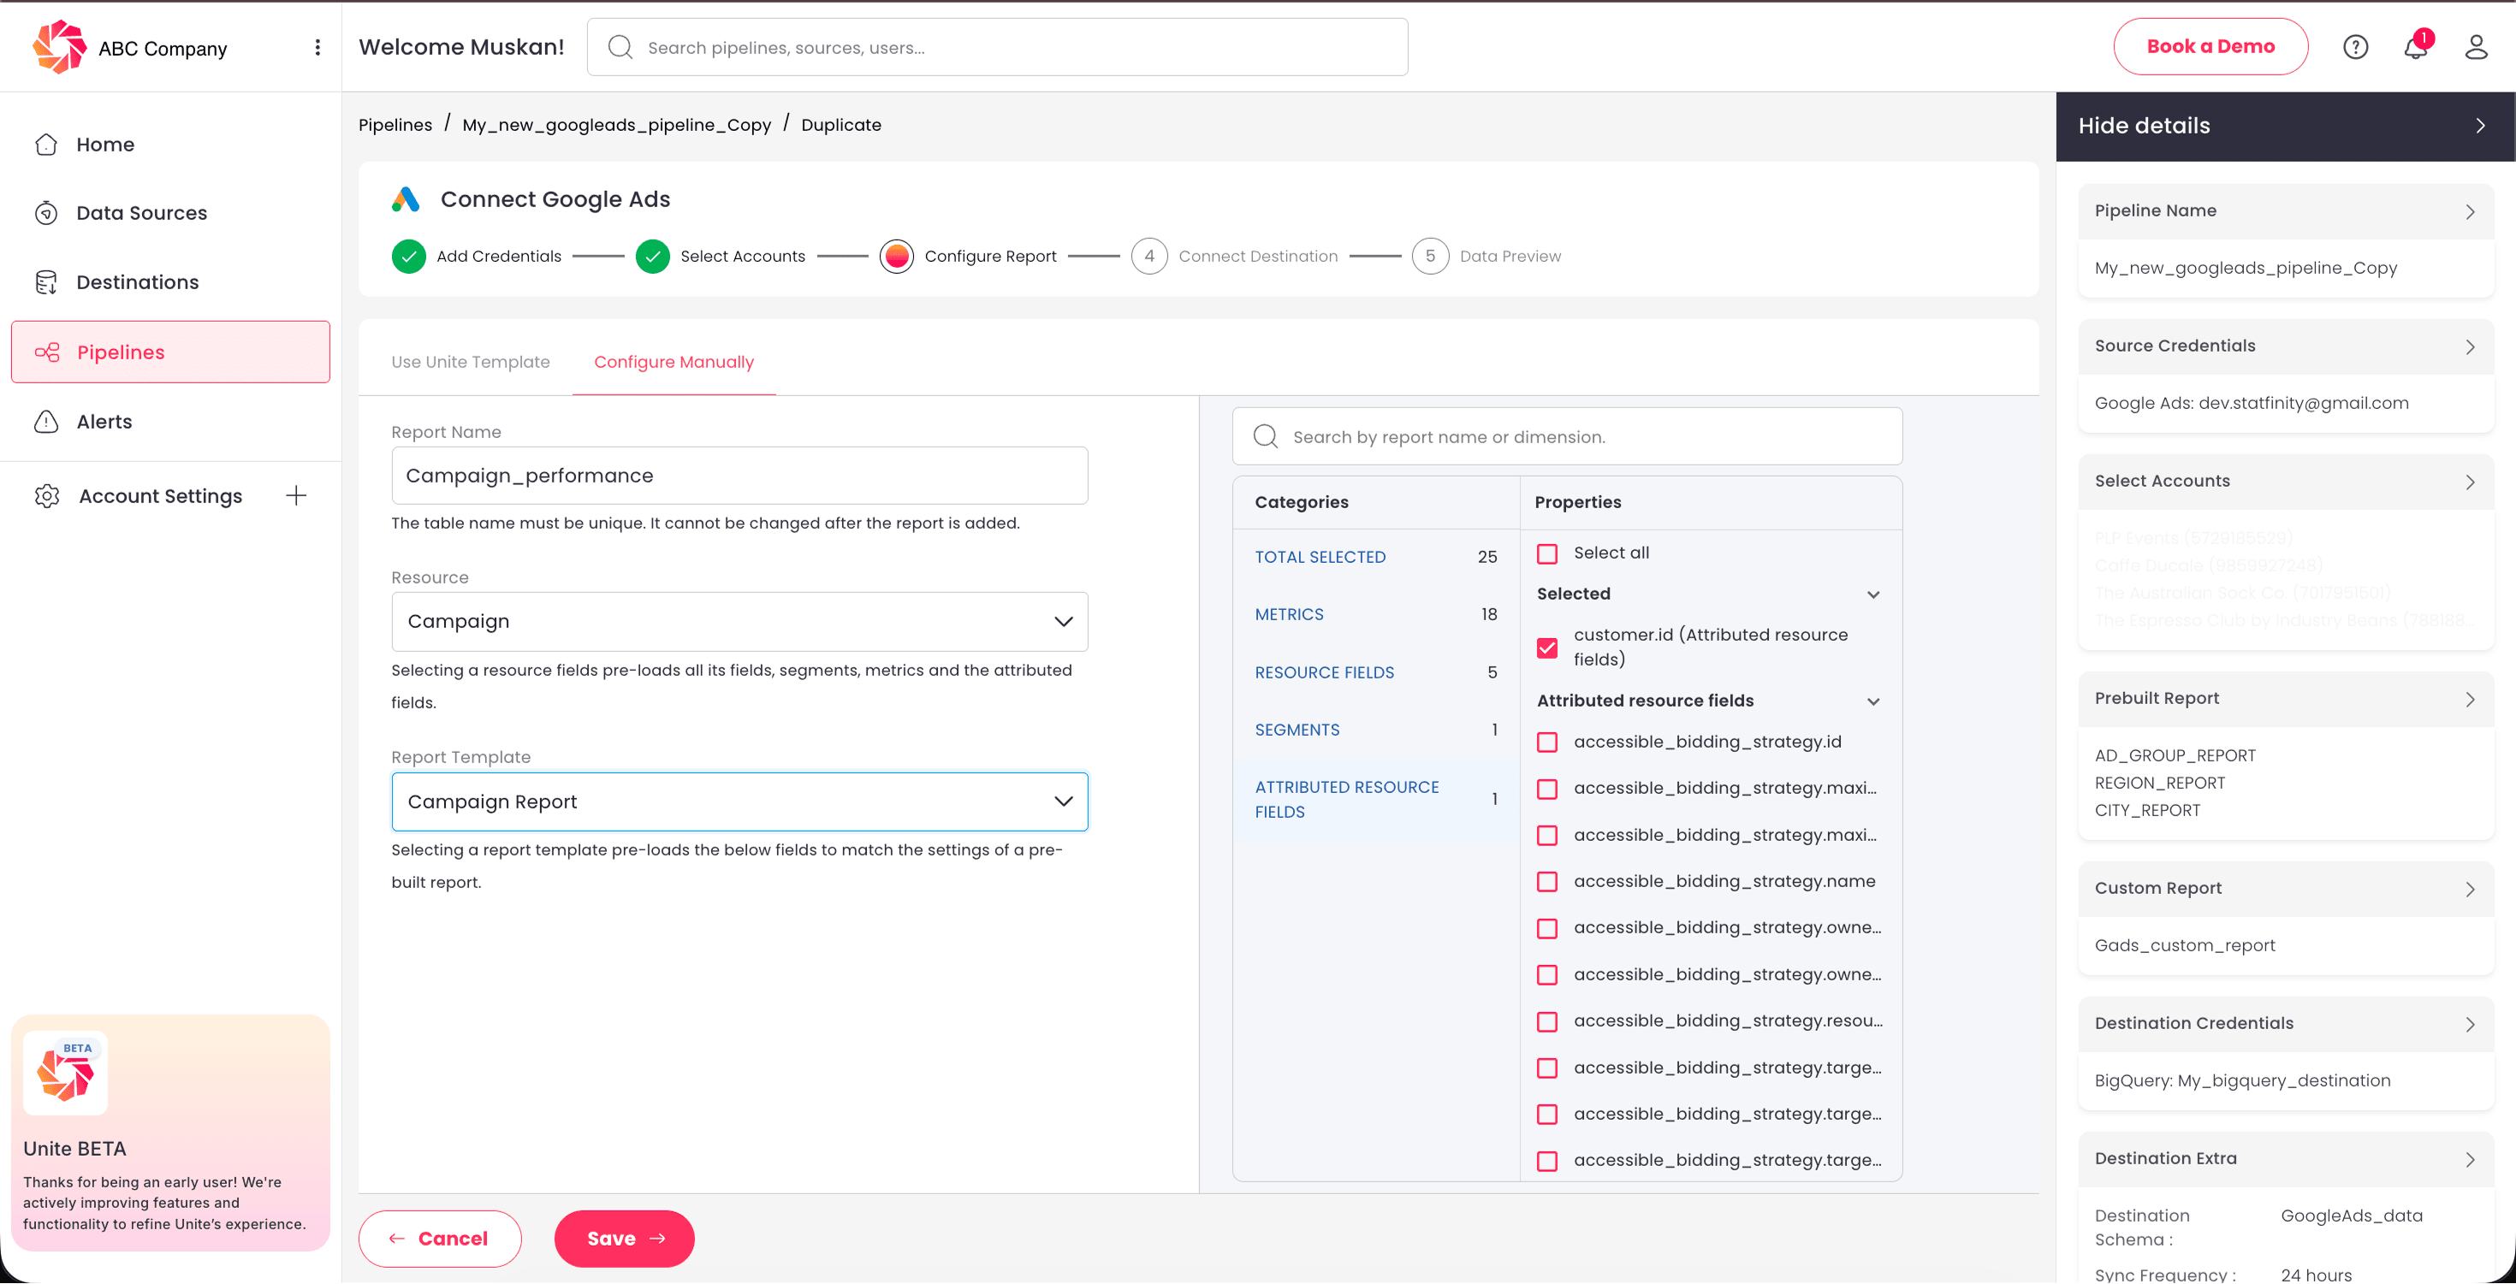Check accessible_bidding_strategy.id checkbox
This screenshot has height=1284, width=2516.
coord(1547,742)
